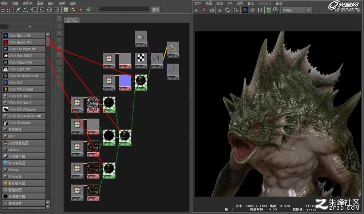
Task: Open the 窗口 menu
Action: click(x=51, y=3)
